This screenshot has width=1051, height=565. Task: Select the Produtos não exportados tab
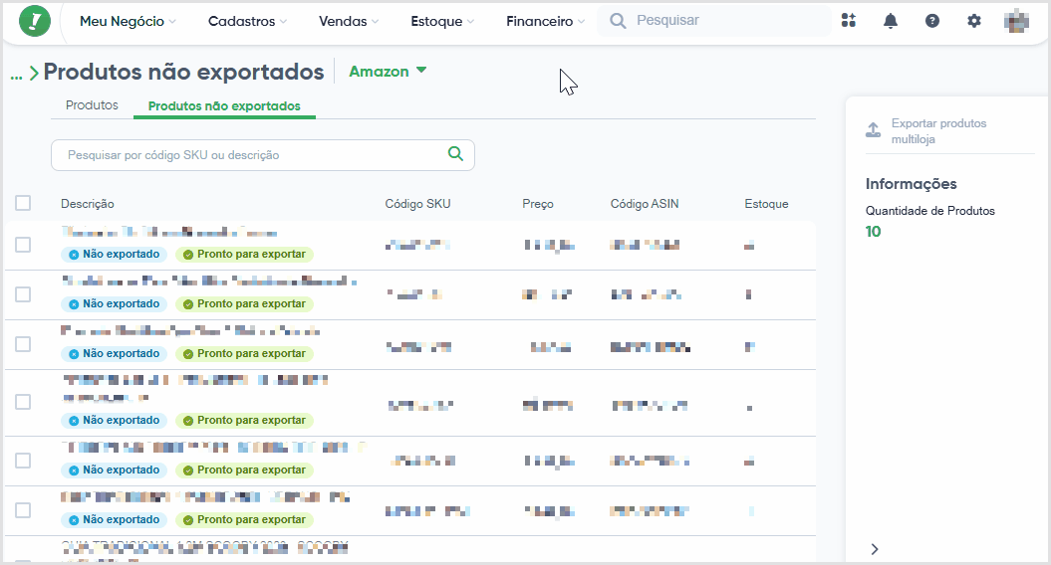tap(224, 105)
